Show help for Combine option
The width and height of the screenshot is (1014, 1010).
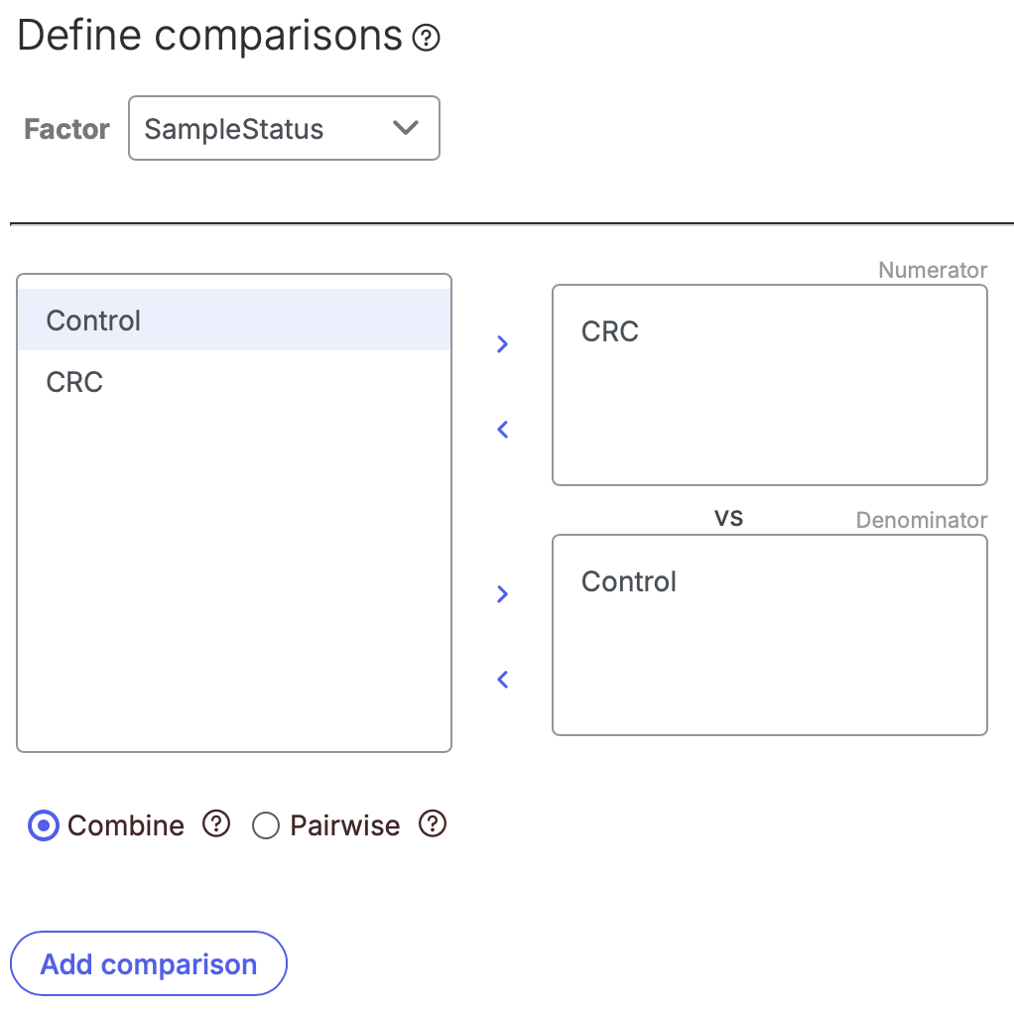(216, 823)
